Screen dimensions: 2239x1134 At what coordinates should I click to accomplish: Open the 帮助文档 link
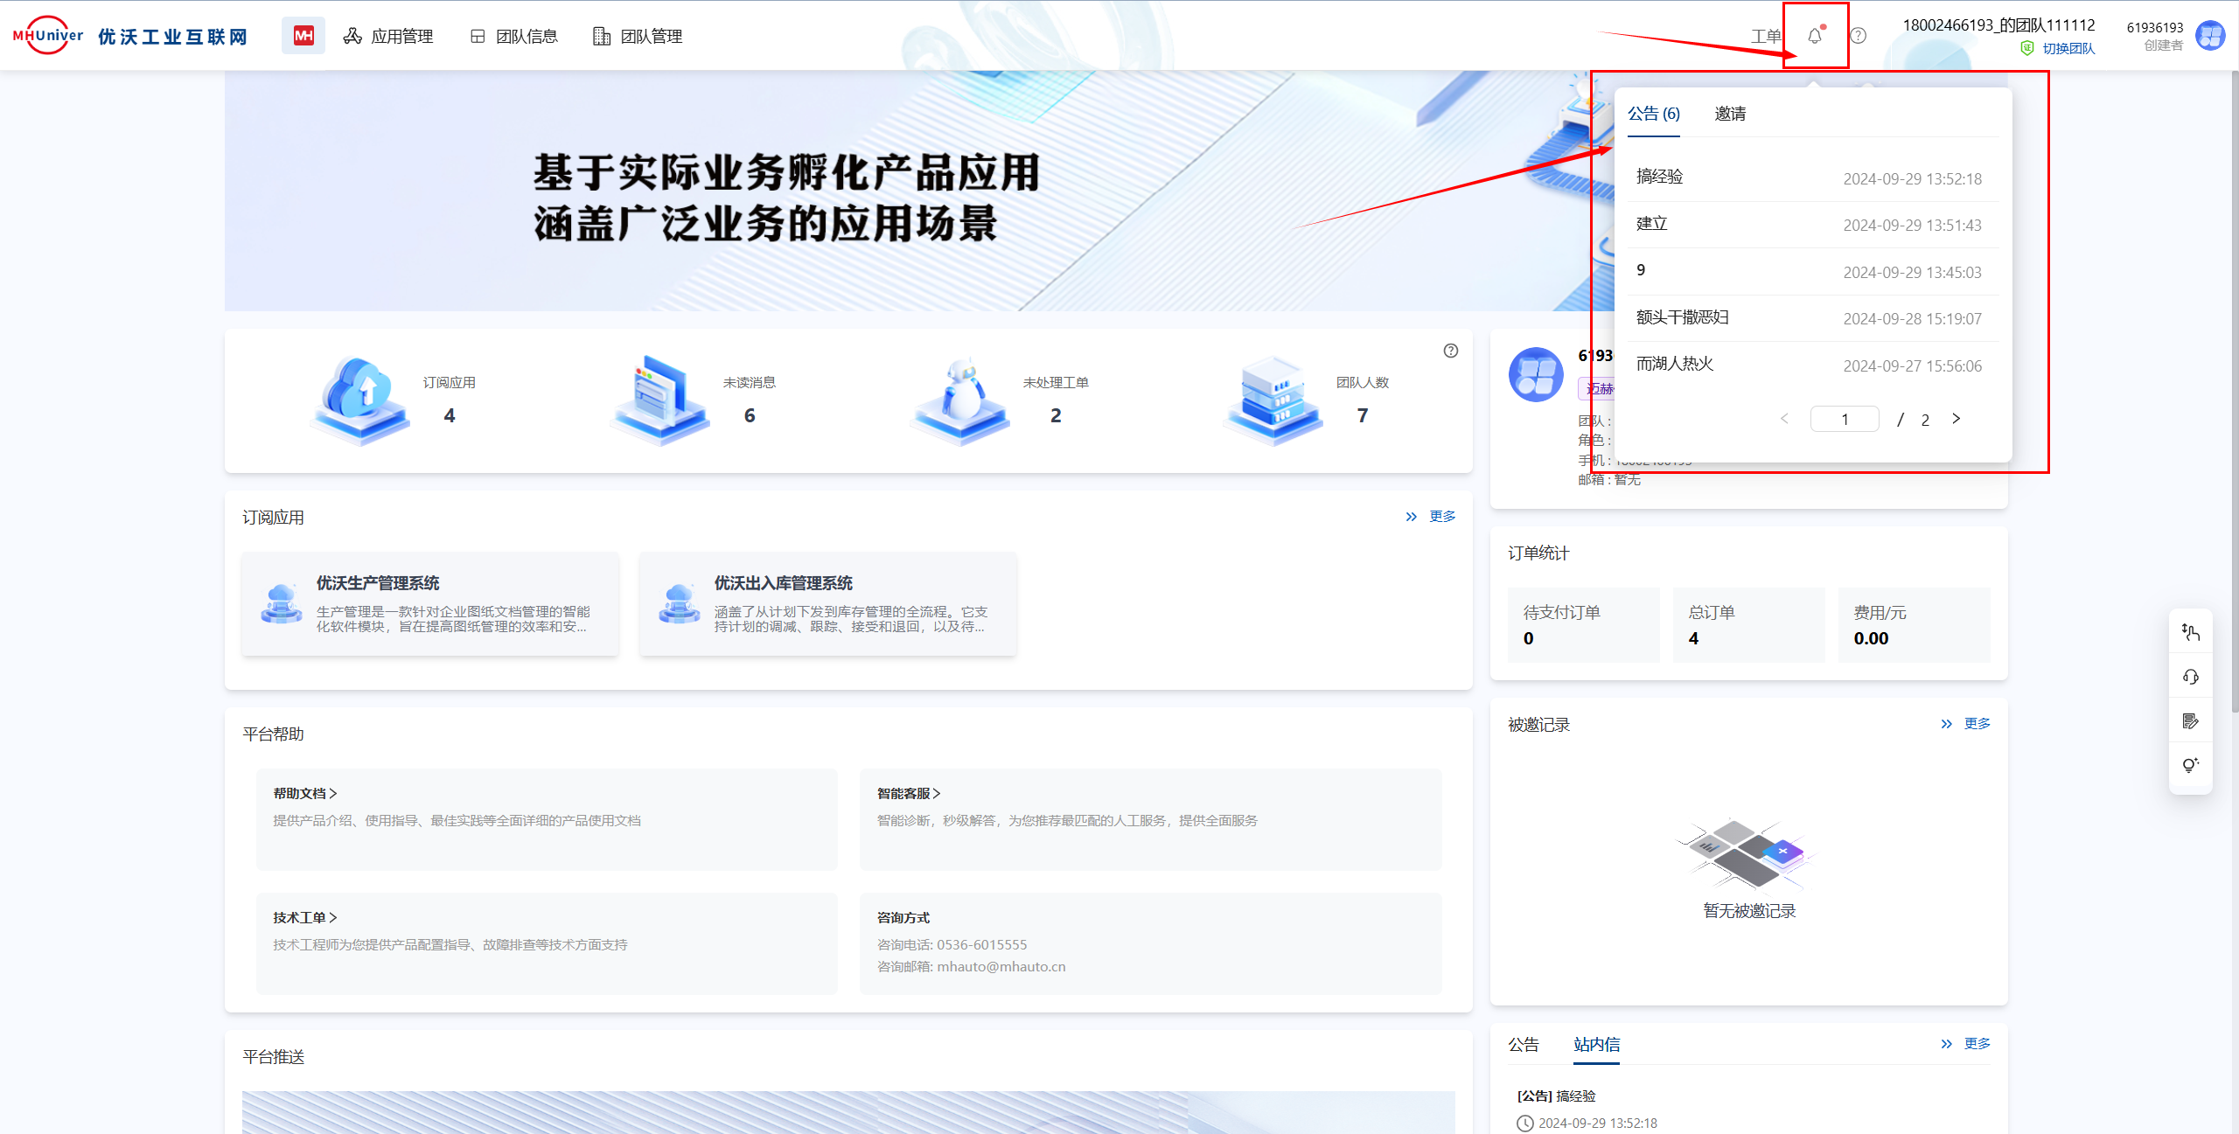coord(305,793)
